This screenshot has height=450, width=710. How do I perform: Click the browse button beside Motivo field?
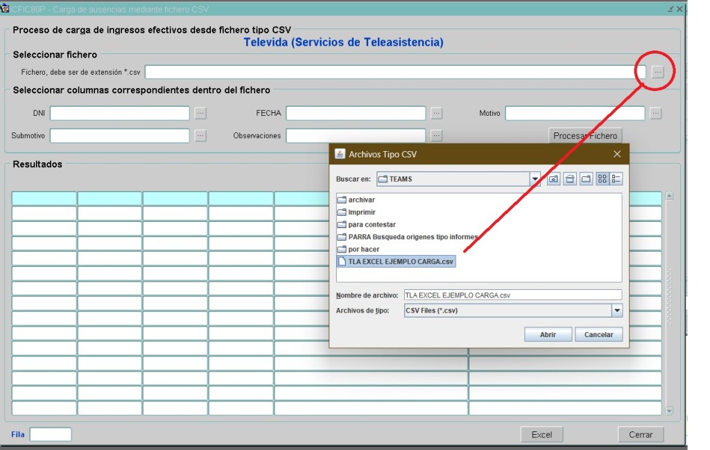(656, 113)
